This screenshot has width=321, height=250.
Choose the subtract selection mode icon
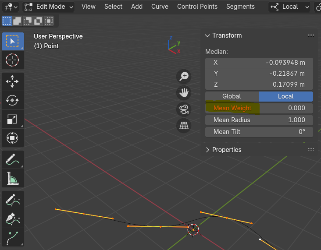[28, 21]
